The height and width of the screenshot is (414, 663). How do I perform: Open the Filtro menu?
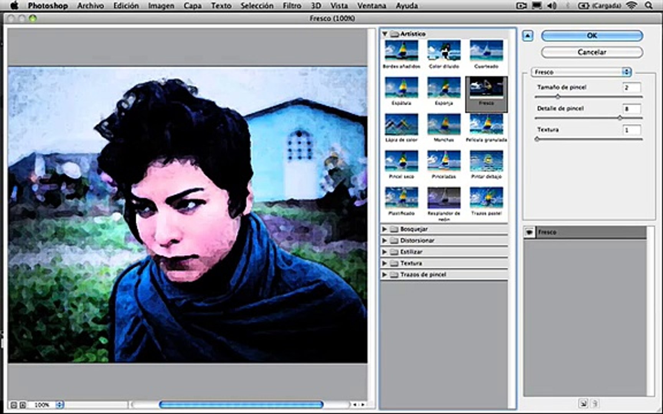coord(292,6)
